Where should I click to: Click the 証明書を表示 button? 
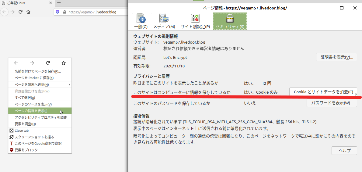point(337,57)
